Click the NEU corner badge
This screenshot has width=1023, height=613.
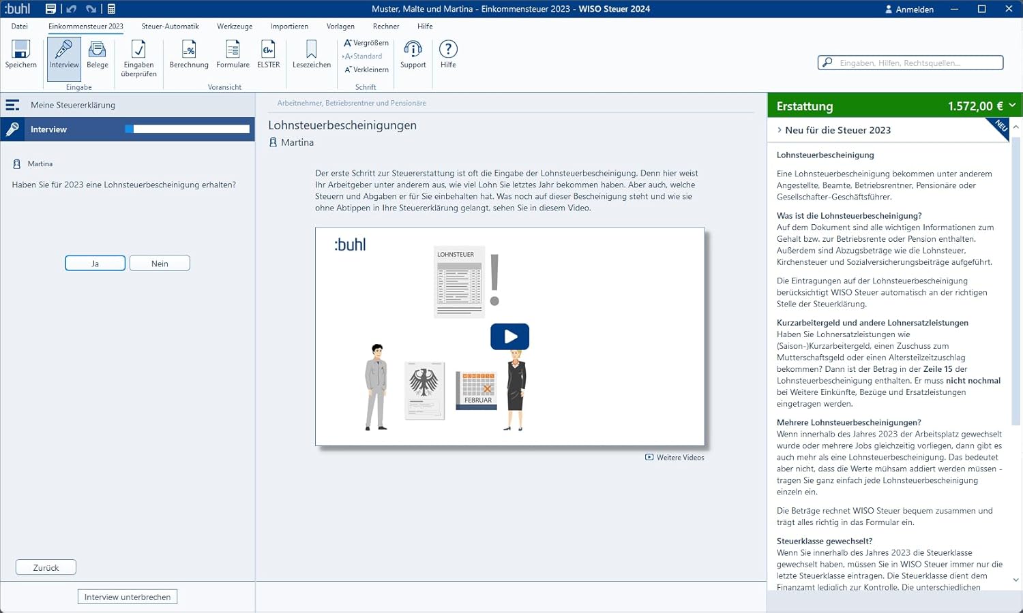coord(999,127)
